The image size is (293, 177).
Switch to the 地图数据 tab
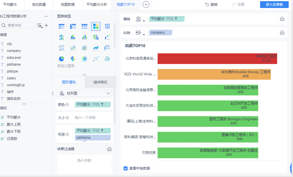[x=68, y=5]
